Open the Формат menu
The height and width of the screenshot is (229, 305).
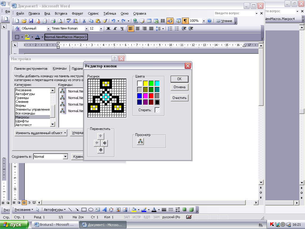click(x=77, y=13)
